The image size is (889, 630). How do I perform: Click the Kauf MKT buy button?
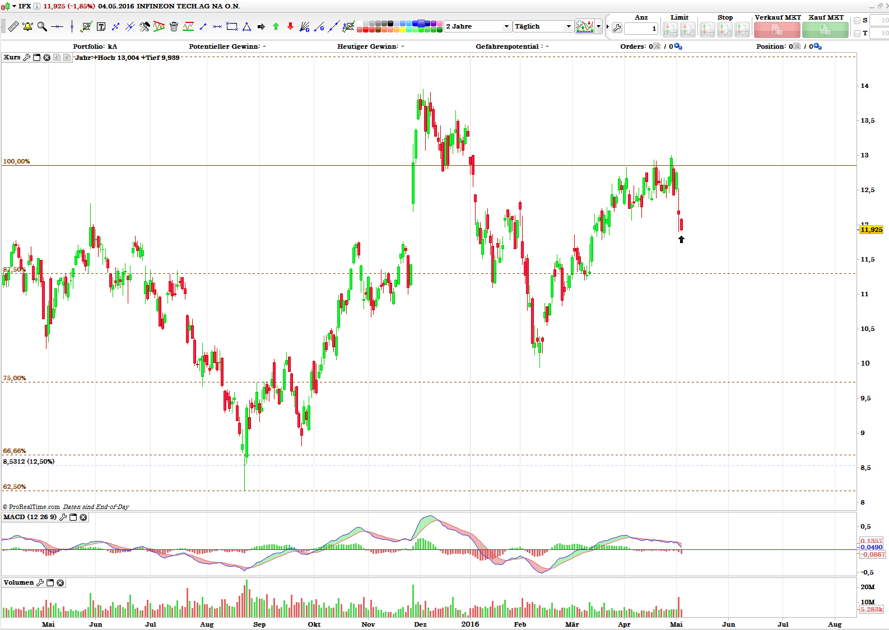click(x=825, y=30)
